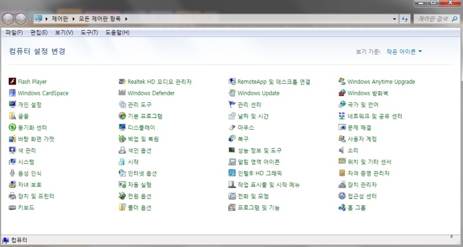This screenshot has height=247, width=463.
Task: Click the 글꼴 fonts icon
Action: [12, 116]
